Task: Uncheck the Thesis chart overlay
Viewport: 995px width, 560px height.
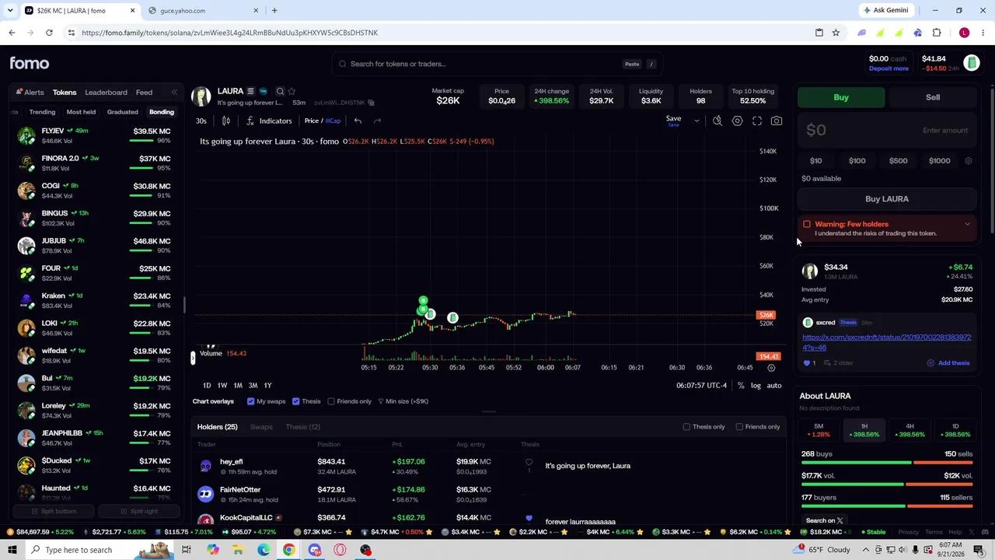Action: point(295,401)
